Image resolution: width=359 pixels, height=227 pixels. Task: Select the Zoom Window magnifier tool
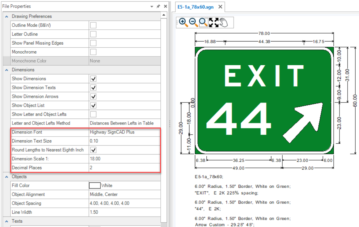(x=203, y=22)
